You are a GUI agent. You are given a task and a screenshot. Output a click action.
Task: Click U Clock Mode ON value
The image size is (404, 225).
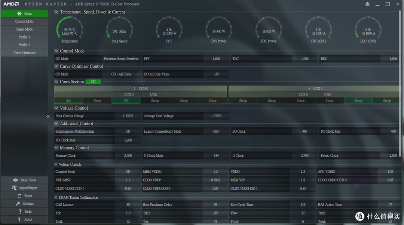[x=216, y=155]
